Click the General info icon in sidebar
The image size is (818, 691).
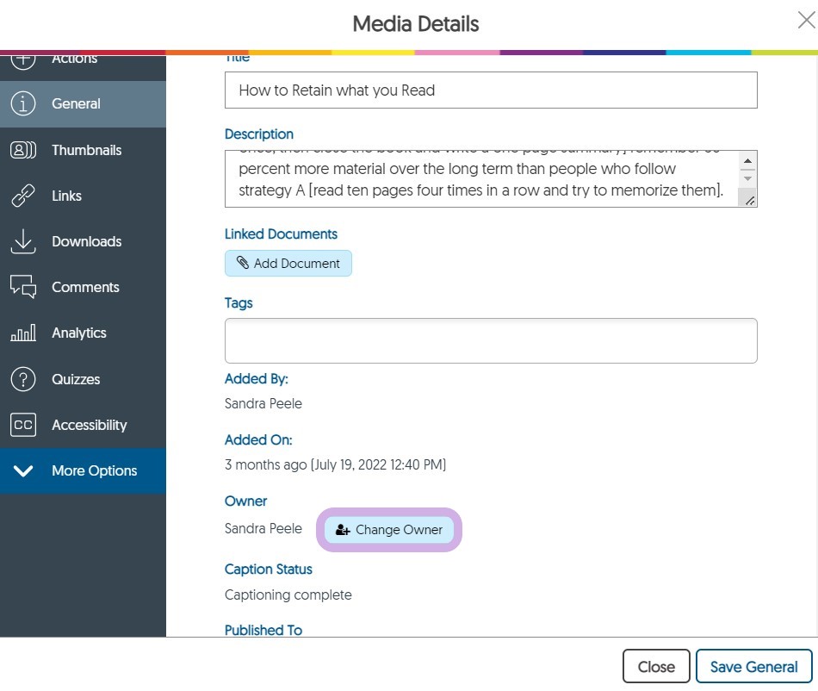(23, 104)
